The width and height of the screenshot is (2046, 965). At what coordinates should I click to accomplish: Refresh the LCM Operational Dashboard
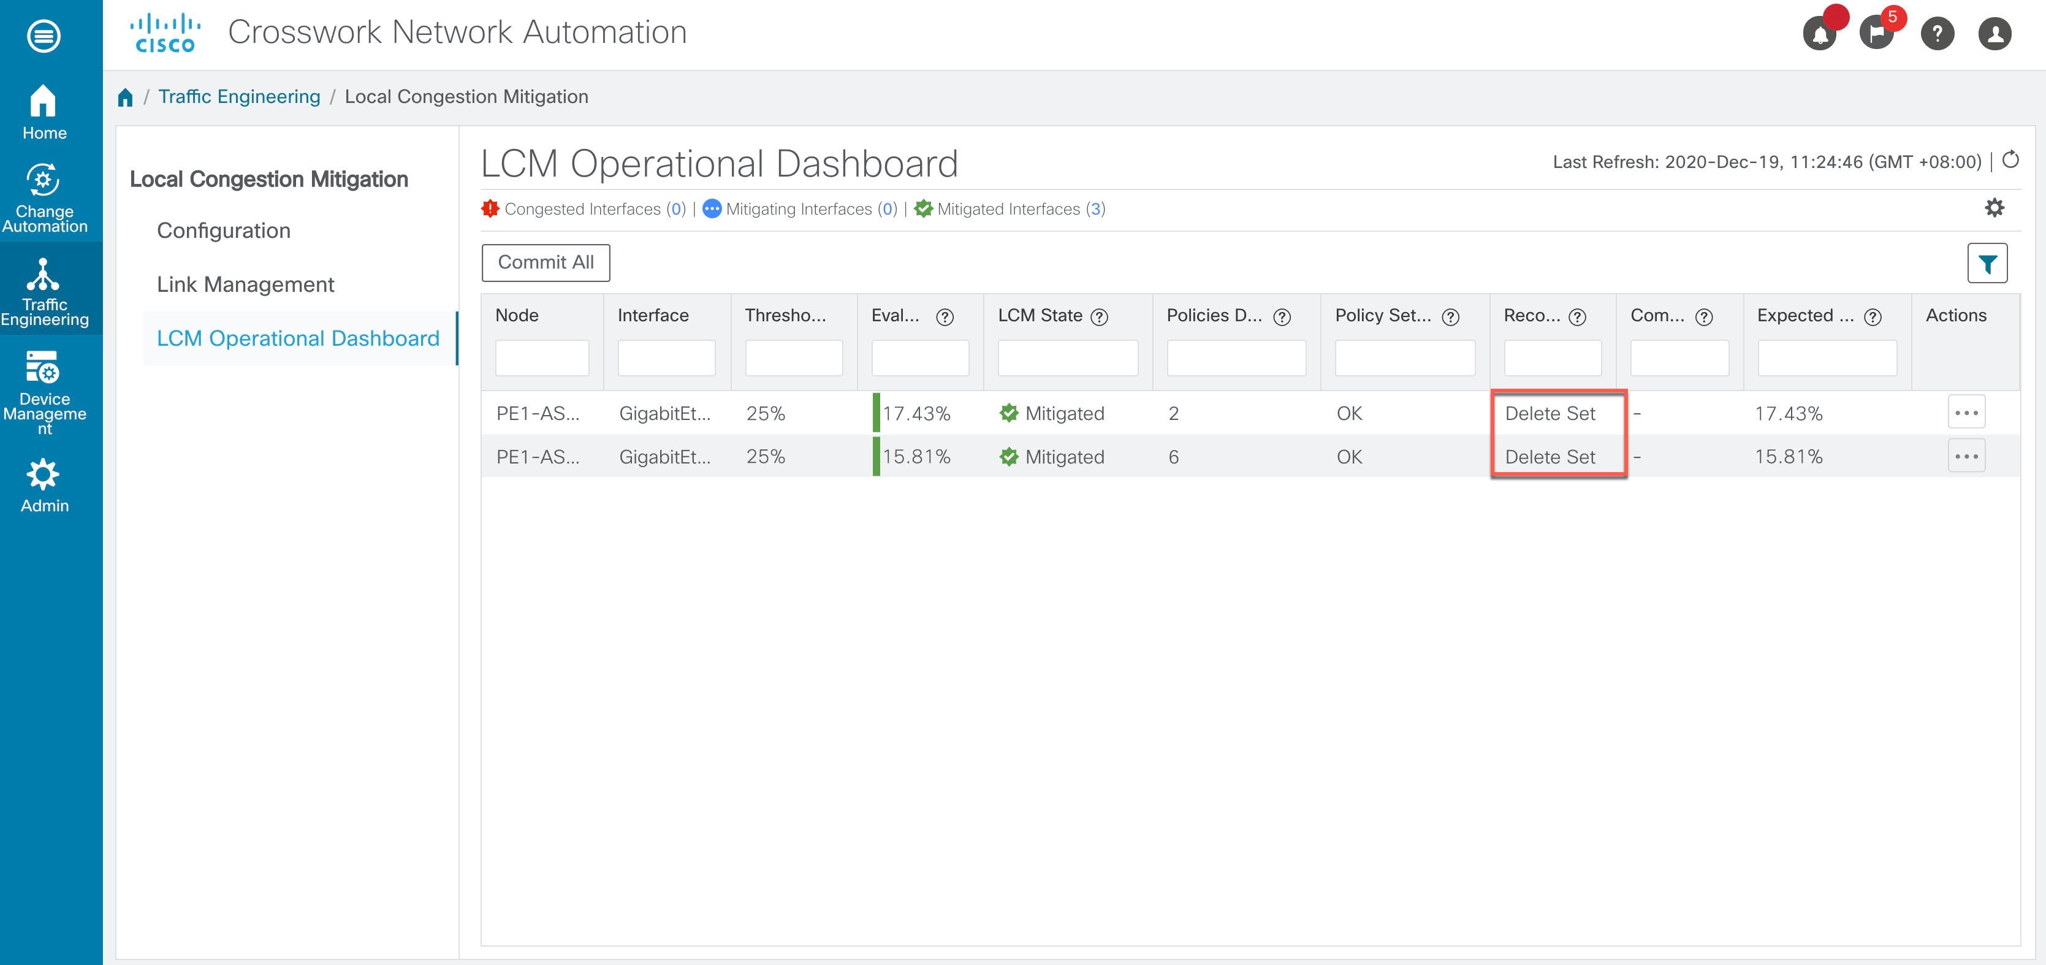click(x=2012, y=161)
